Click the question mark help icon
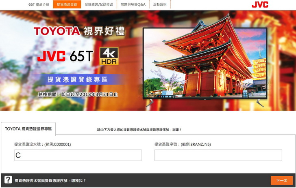Viewport: 296px width, 188px height. [8, 180]
